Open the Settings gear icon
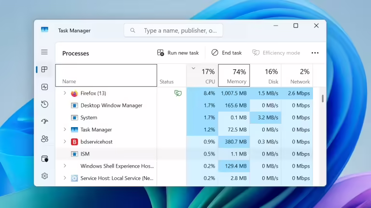The image size is (371, 208). pyautogui.click(x=44, y=176)
